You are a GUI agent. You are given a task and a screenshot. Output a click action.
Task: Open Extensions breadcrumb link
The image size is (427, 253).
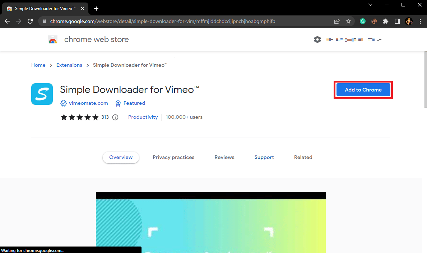click(69, 65)
